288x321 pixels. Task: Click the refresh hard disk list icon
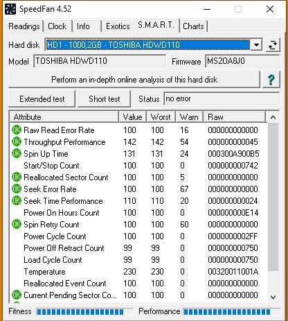tap(273, 45)
